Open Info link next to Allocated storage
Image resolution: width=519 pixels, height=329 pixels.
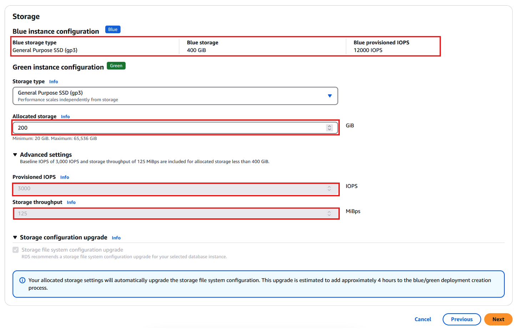click(x=65, y=117)
